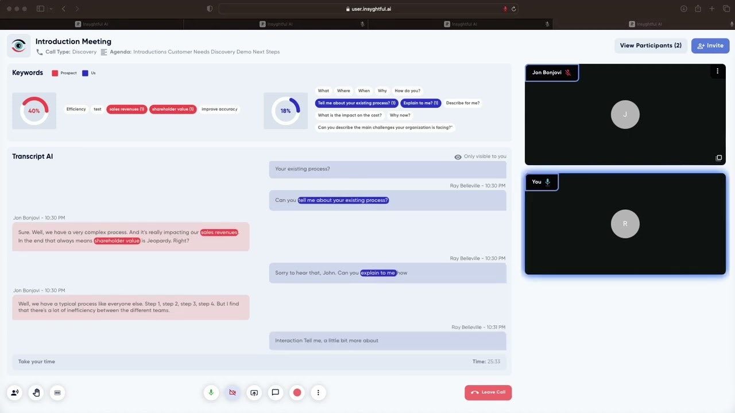735x413 pixels.
Task: Click 'Why now?' question chip
Action: click(400, 115)
